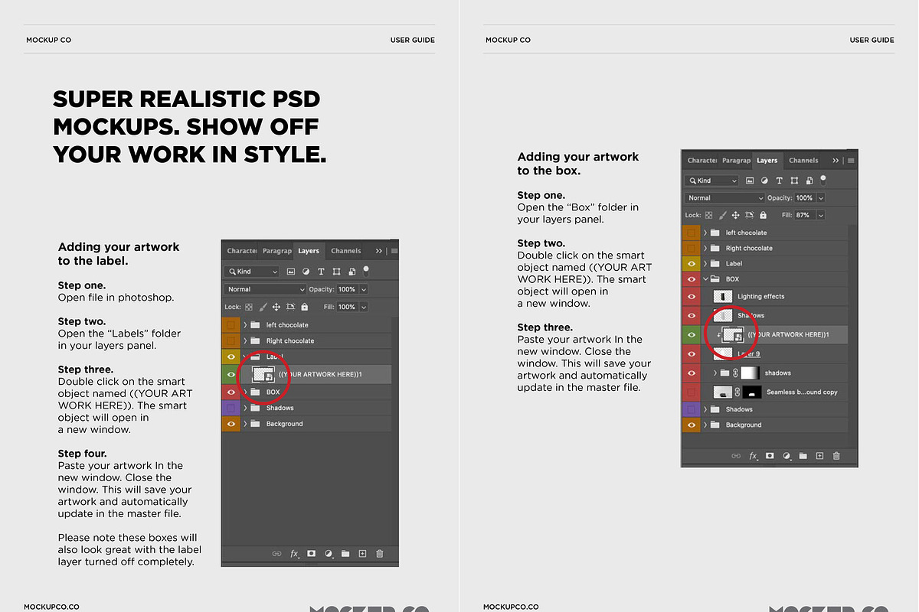The height and width of the screenshot is (612, 919).
Task: Open the Kind filter dropdown in label guide's panel
Action: point(252,272)
